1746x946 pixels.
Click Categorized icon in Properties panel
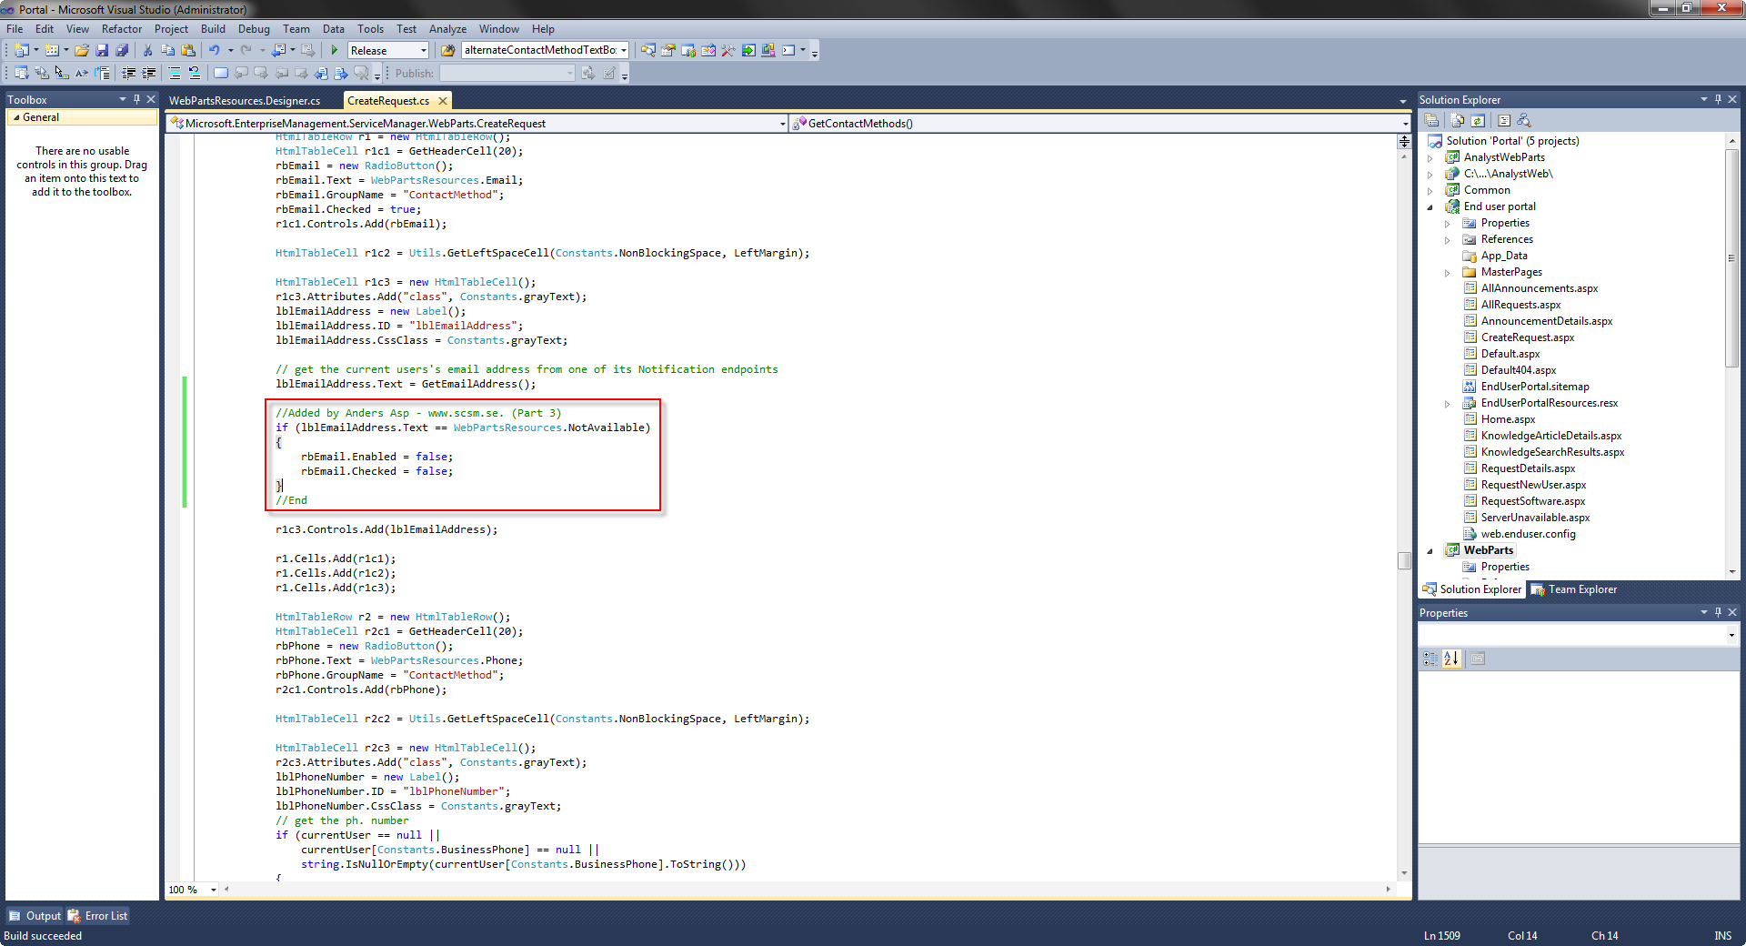click(x=1431, y=659)
